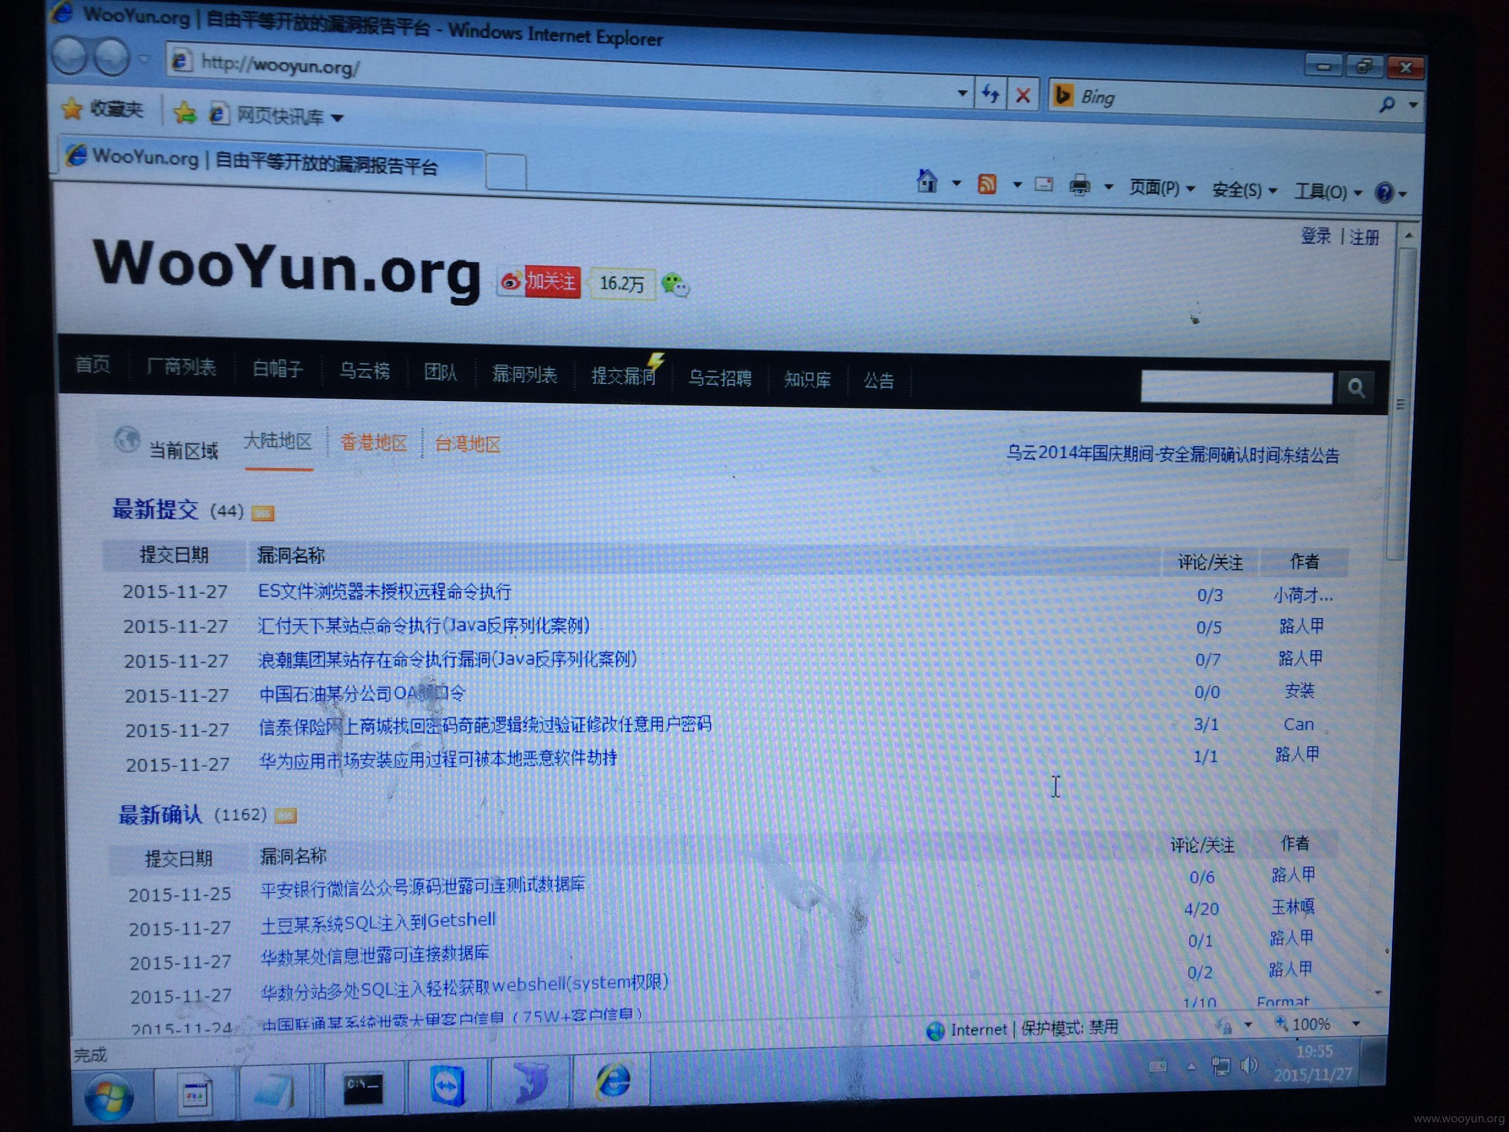Click the IE back navigation button

pyautogui.click(x=69, y=56)
